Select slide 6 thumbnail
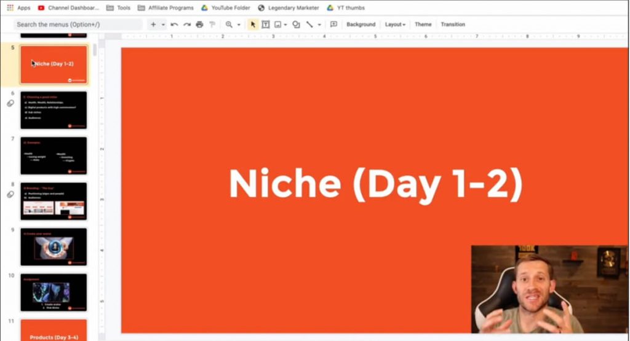The height and width of the screenshot is (341, 630). (x=54, y=110)
